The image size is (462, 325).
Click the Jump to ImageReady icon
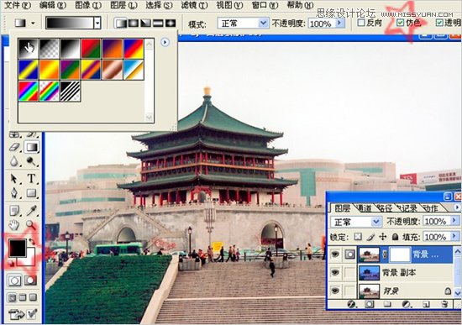(x=17, y=314)
